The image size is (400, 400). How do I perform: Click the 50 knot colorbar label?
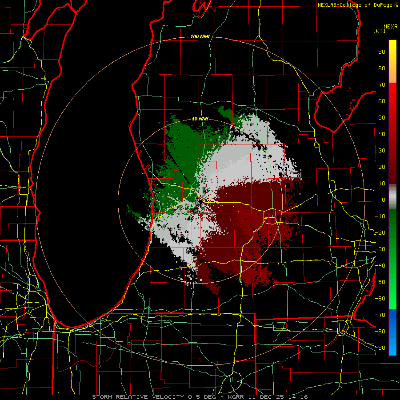pos(382,118)
